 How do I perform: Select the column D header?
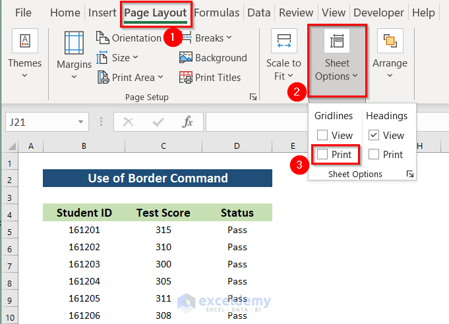click(237, 146)
